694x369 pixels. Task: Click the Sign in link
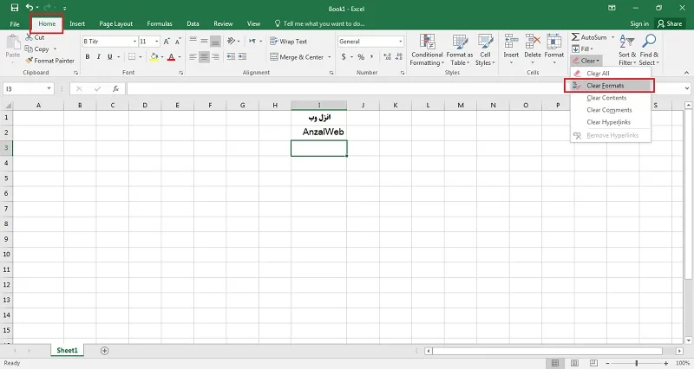(639, 23)
